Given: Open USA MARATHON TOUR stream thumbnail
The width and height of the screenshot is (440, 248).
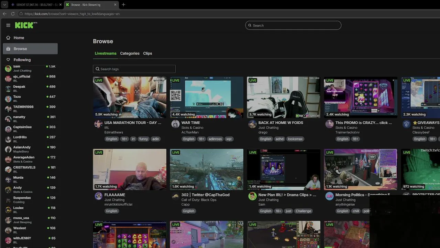Looking at the screenshot, I should 130,97.
